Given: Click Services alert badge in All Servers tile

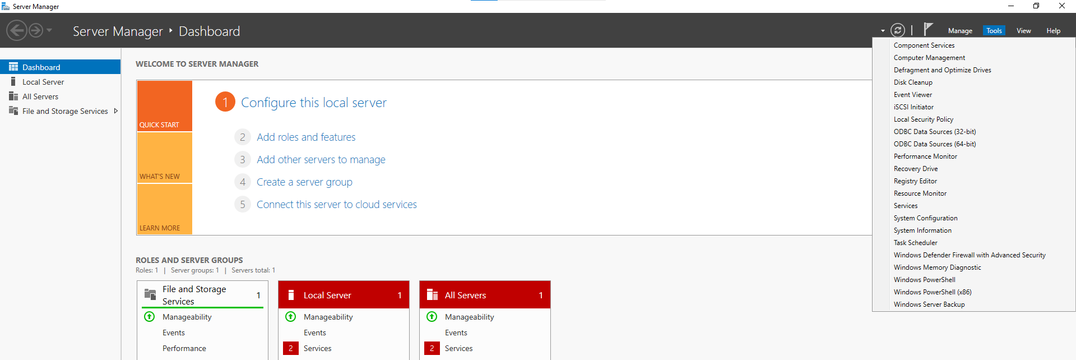Looking at the screenshot, I should pos(432,348).
